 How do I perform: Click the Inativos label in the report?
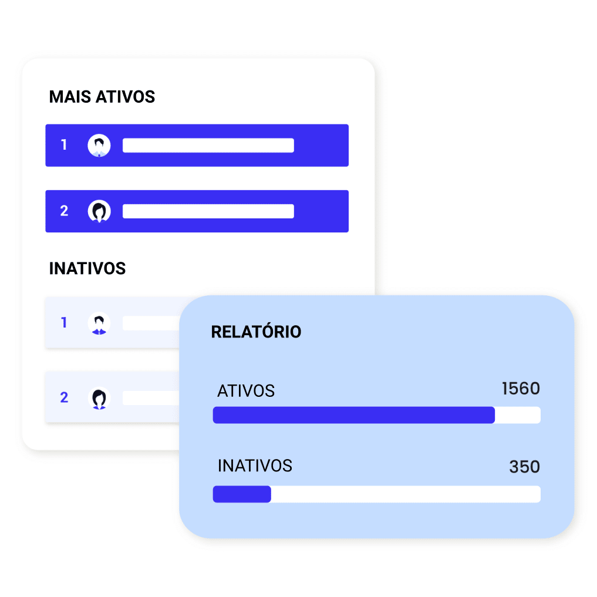[x=255, y=466]
